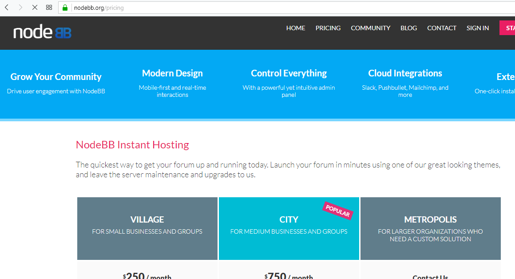
Task: Select the CITY plan header
Action: [x=289, y=219]
